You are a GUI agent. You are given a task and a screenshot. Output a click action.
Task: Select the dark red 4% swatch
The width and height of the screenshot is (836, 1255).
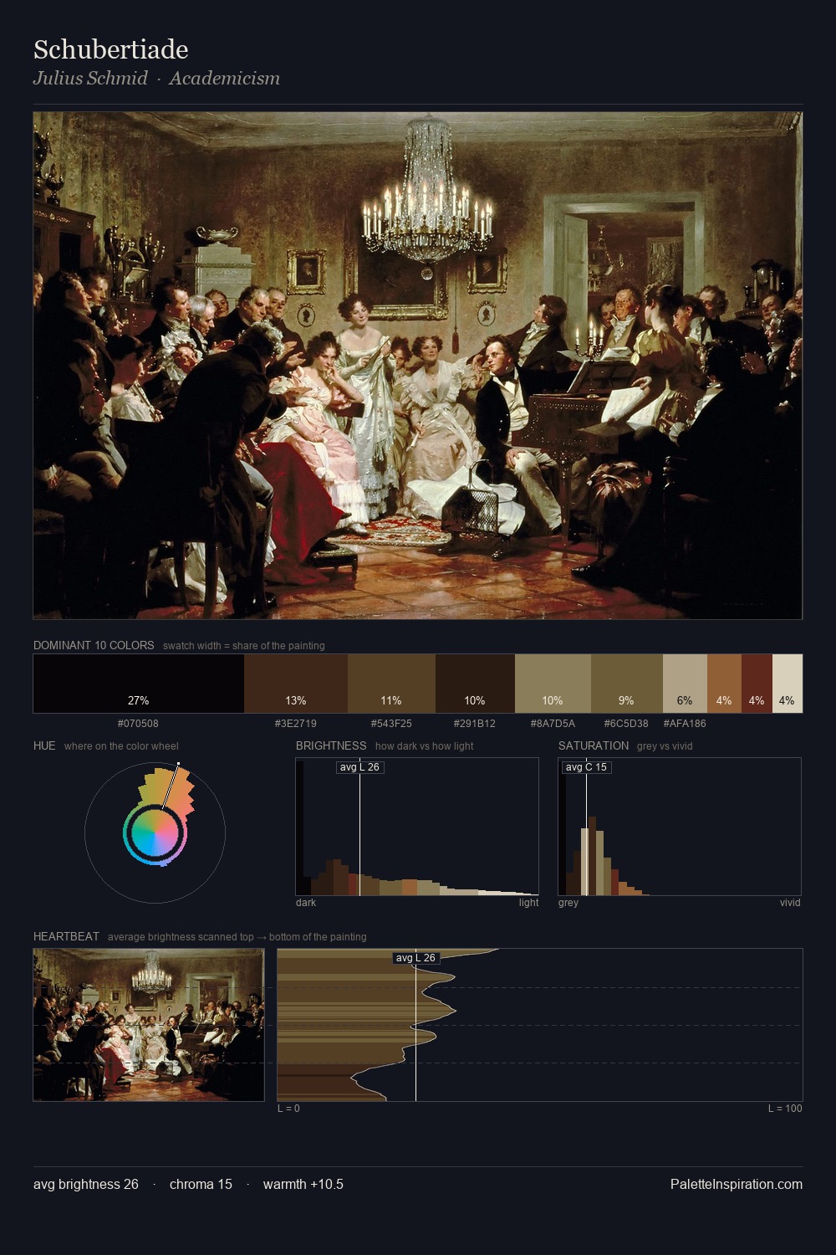click(x=757, y=684)
